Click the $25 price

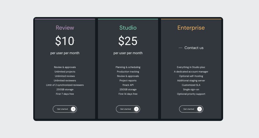pyautogui.click(x=128, y=41)
